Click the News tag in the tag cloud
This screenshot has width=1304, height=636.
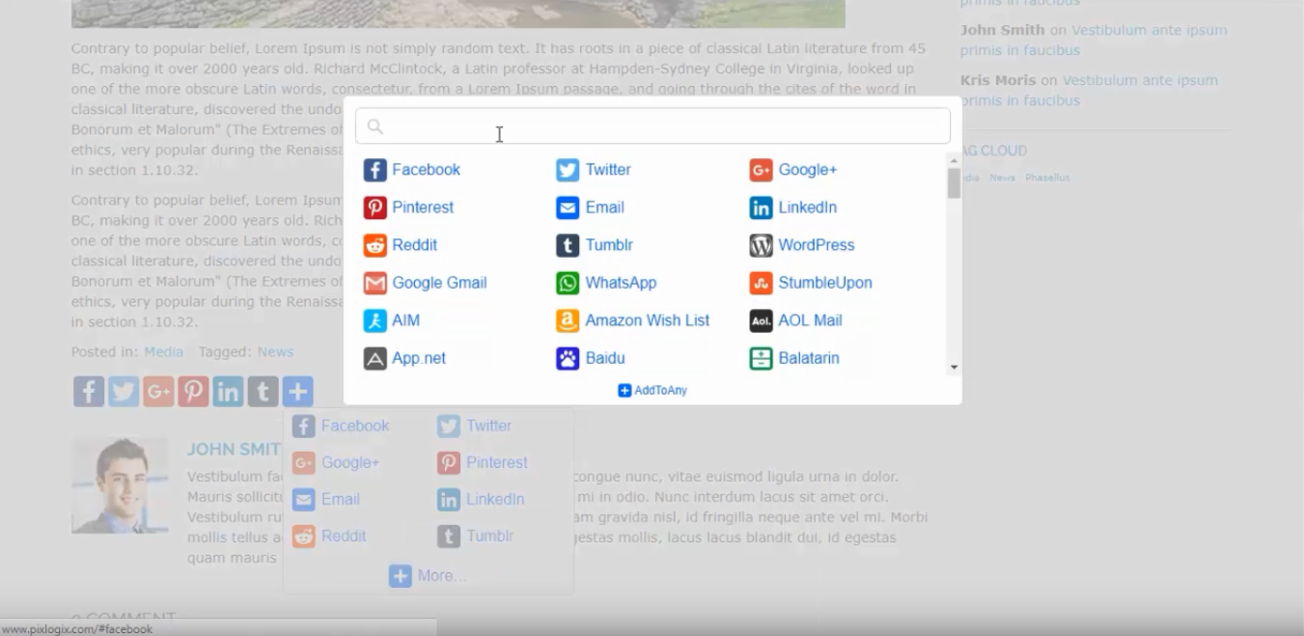1002,178
